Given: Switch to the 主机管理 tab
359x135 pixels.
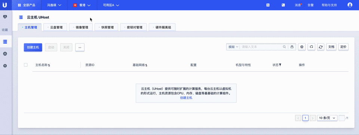Looking at the screenshot, I should [30, 27].
